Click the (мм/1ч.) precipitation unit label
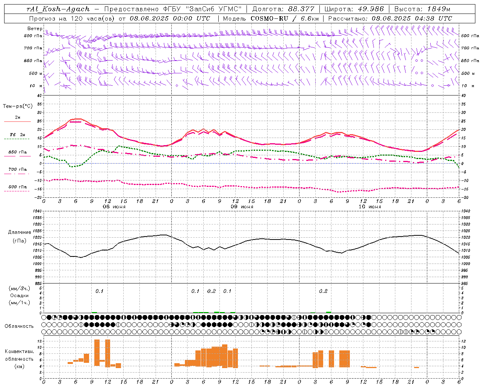This screenshot has height=385, width=481. tap(20, 303)
